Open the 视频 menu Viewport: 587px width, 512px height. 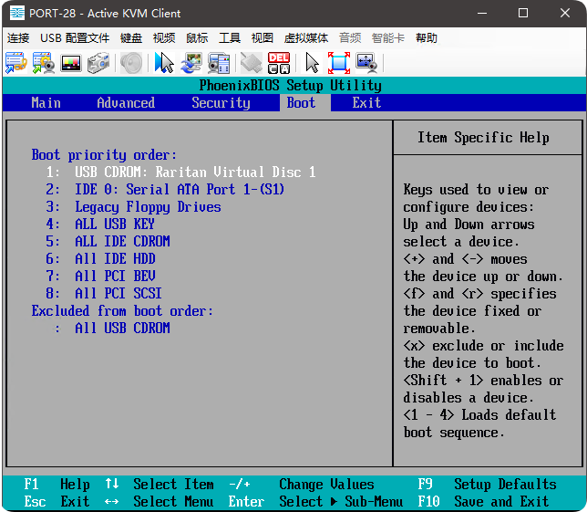point(164,37)
